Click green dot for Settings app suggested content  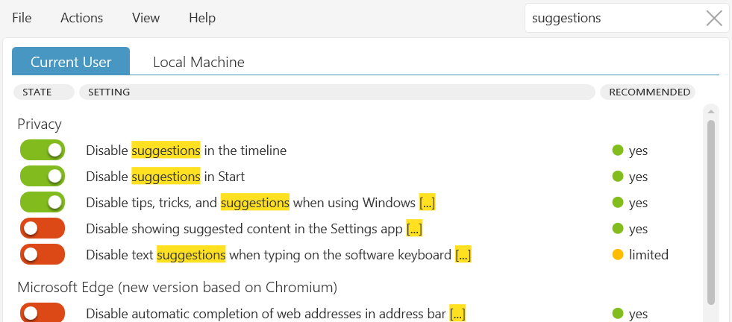tap(618, 229)
